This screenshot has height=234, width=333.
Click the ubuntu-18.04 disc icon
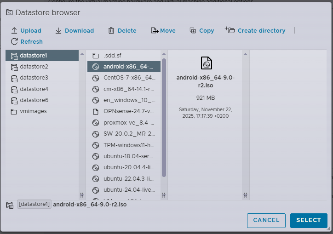[96, 156]
